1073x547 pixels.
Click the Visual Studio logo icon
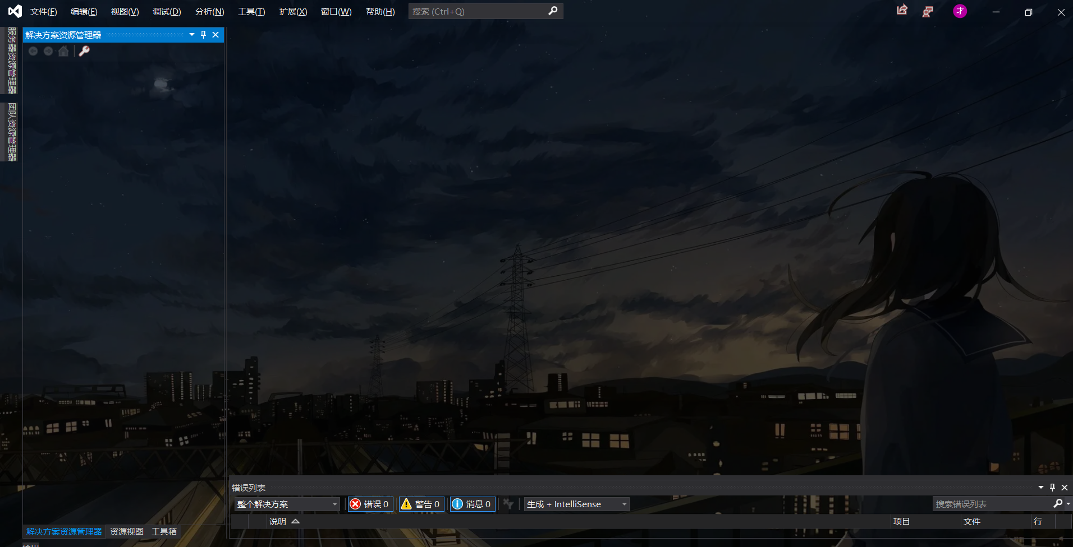click(x=15, y=11)
